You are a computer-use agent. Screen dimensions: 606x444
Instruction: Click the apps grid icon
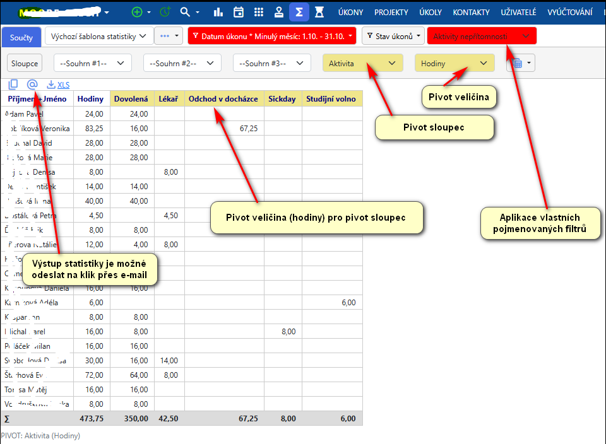tap(258, 12)
